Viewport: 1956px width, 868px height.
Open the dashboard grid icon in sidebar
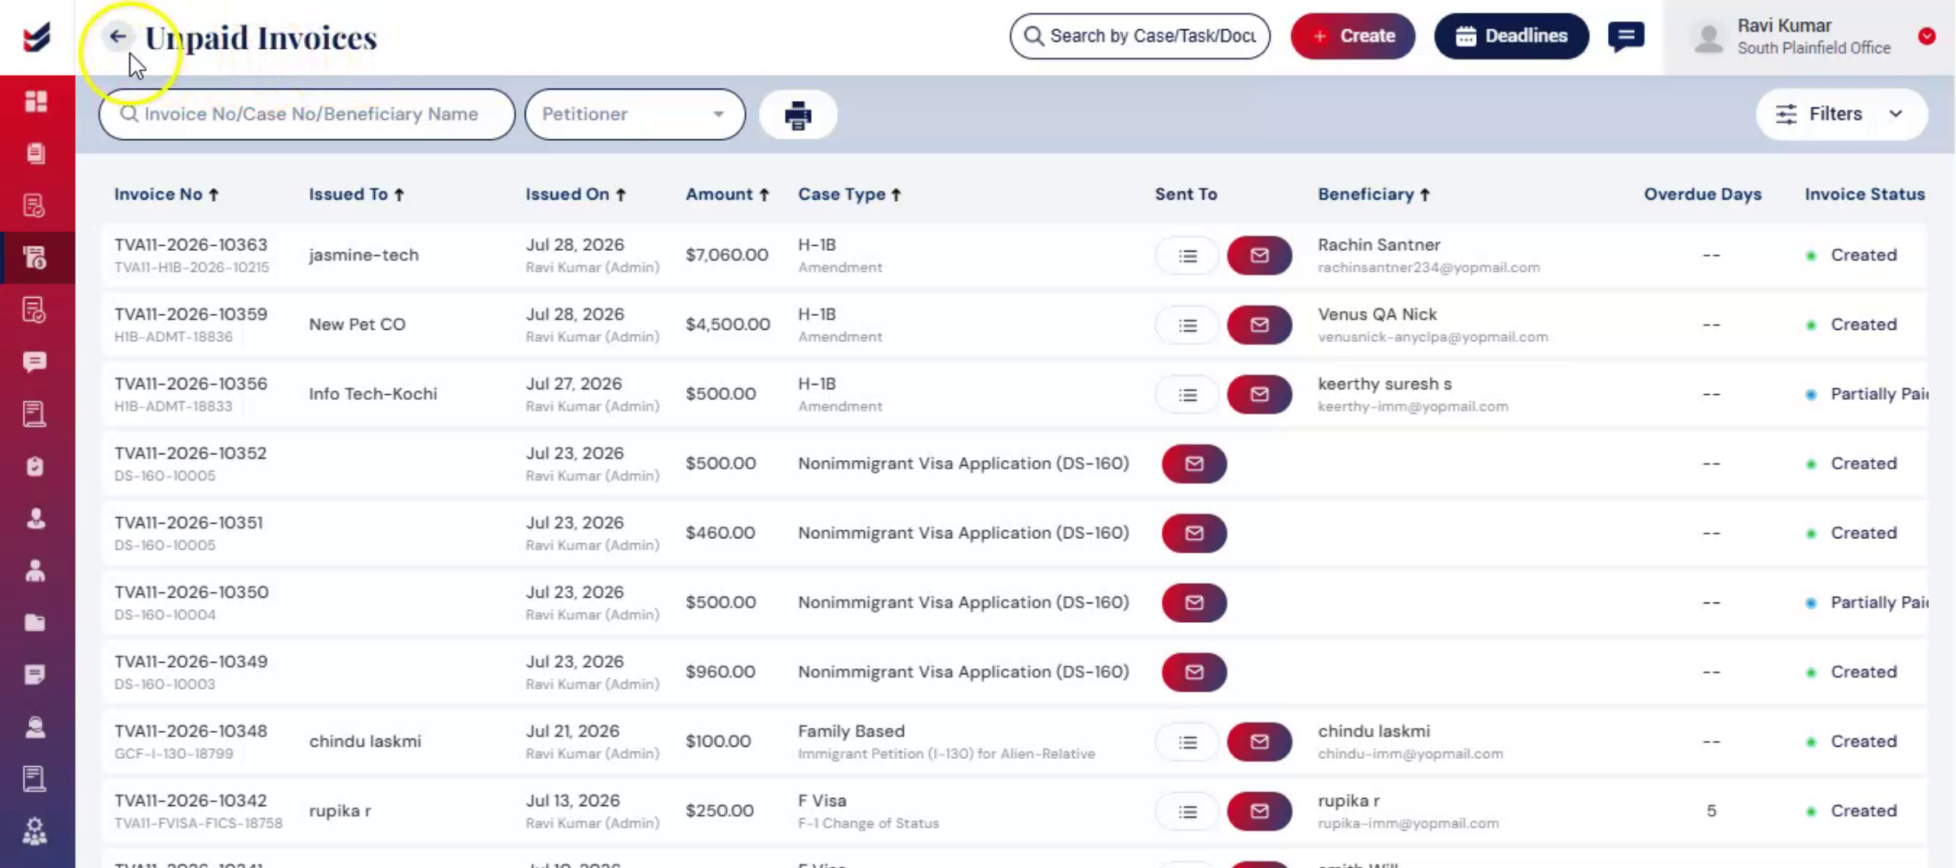coord(36,101)
